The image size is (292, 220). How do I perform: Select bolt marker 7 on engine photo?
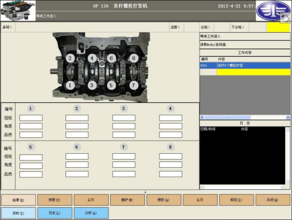click(x=133, y=85)
